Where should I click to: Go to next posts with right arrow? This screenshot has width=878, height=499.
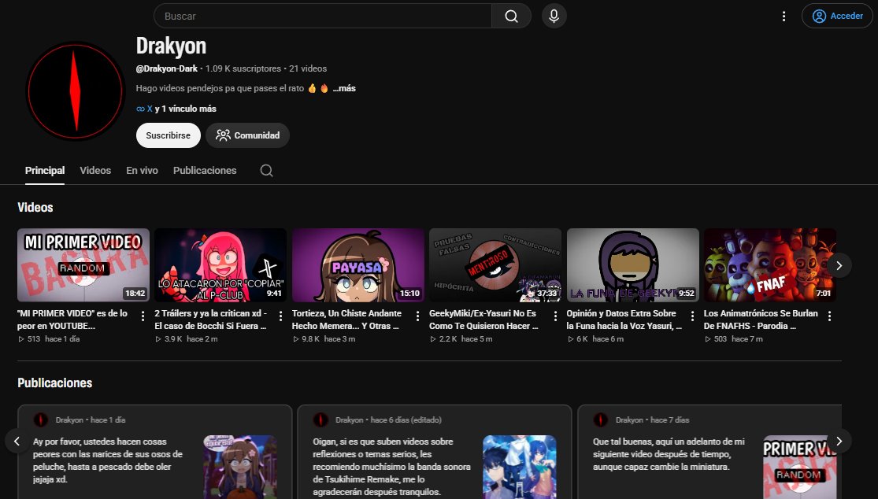click(839, 442)
